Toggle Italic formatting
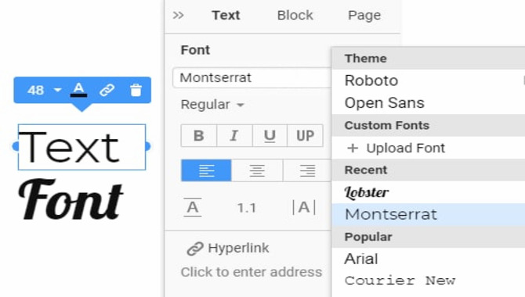Image resolution: width=525 pixels, height=297 pixels. point(234,136)
